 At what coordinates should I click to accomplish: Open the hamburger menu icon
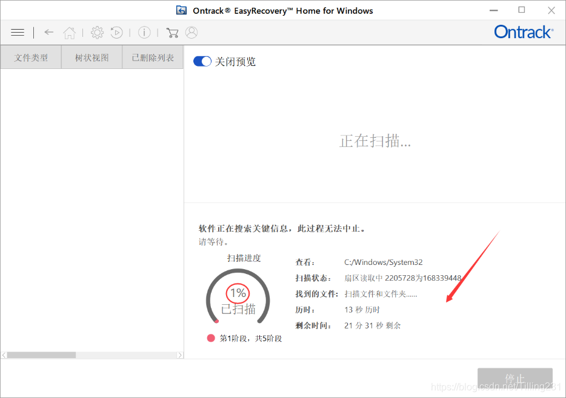point(18,33)
